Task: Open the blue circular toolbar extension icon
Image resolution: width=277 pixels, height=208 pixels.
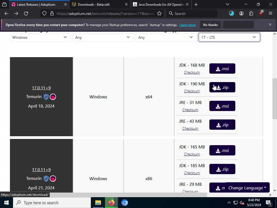Action: pyautogui.click(x=232, y=14)
